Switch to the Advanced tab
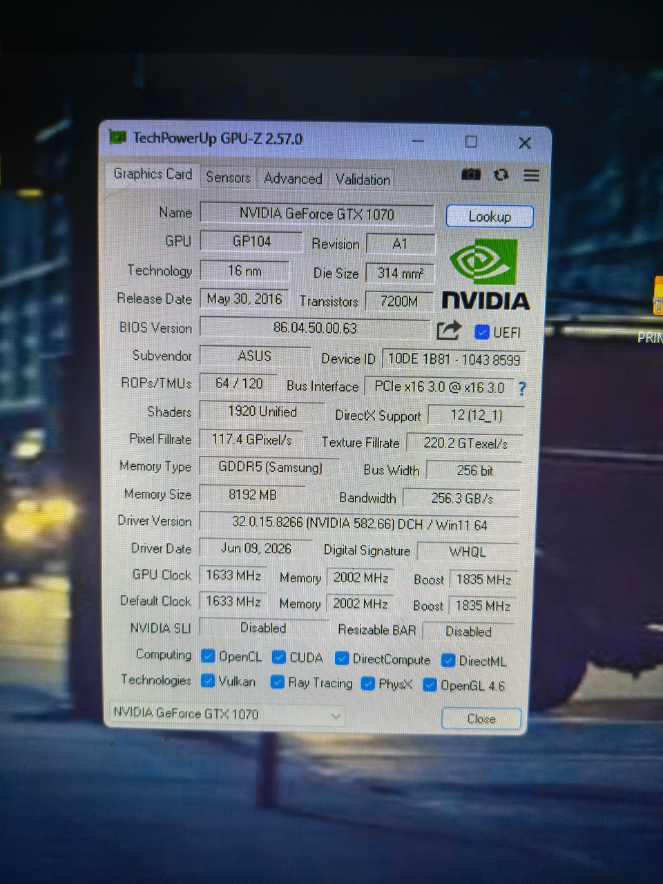 point(293,179)
